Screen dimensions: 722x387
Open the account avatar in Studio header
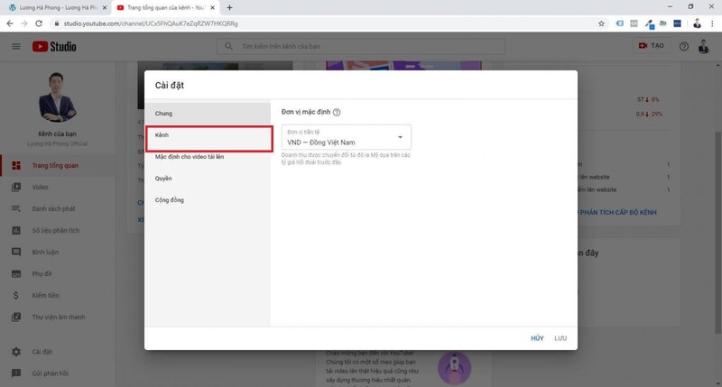pos(704,46)
